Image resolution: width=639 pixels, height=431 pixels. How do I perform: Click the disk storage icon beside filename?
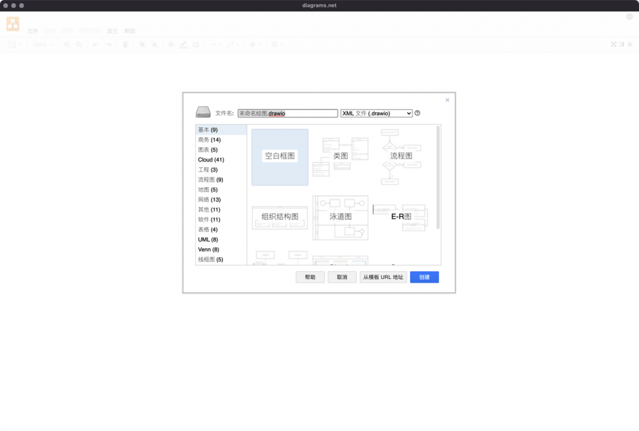coord(203,113)
